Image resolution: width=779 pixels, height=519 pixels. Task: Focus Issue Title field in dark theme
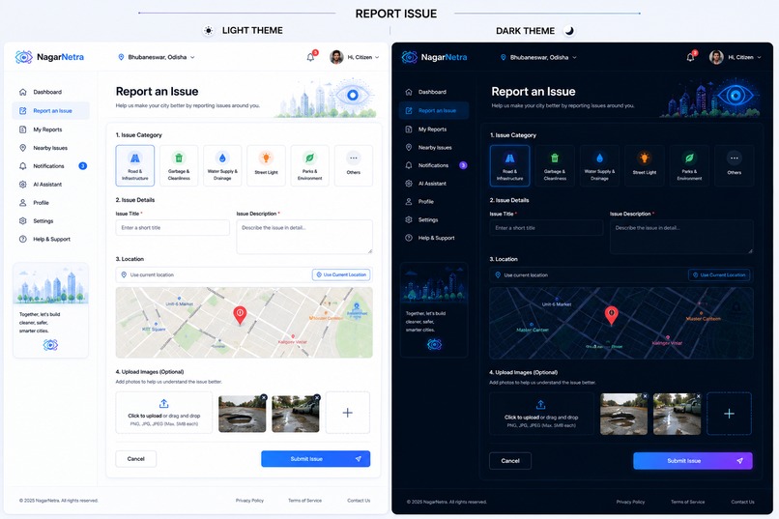(x=546, y=228)
